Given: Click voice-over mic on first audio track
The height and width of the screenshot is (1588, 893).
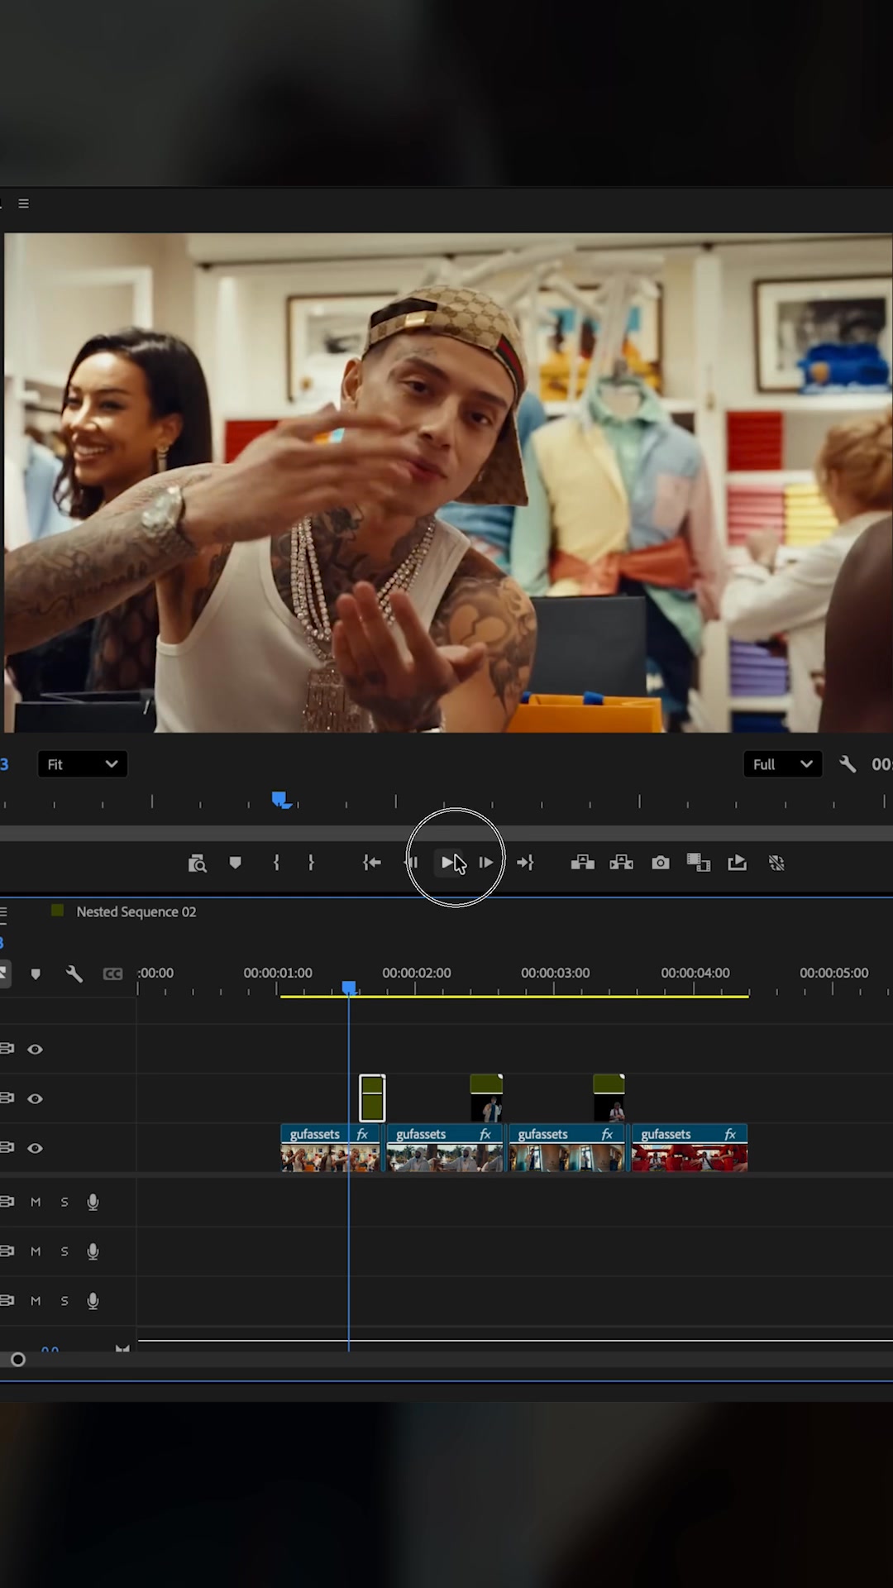Looking at the screenshot, I should pyautogui.click(x=93, y=1202).
